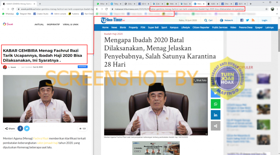Viewport: 280px width, 155px height.
Task: Switch to the Telegram tab in right browser
Action: (x=116, y=4)
